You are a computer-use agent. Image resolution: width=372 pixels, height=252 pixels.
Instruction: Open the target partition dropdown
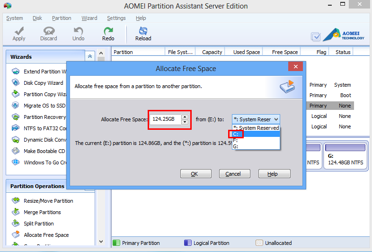pos(256,119)
